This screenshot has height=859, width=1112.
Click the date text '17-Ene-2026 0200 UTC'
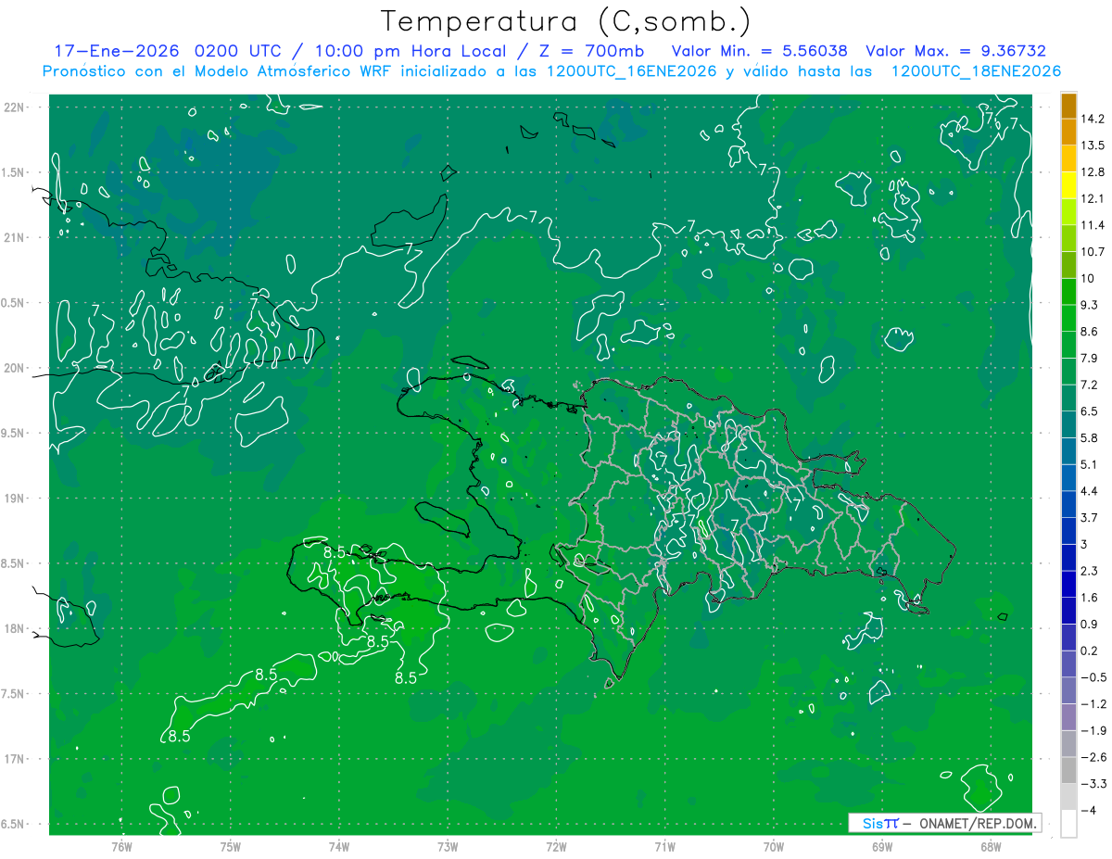(167, 51)
